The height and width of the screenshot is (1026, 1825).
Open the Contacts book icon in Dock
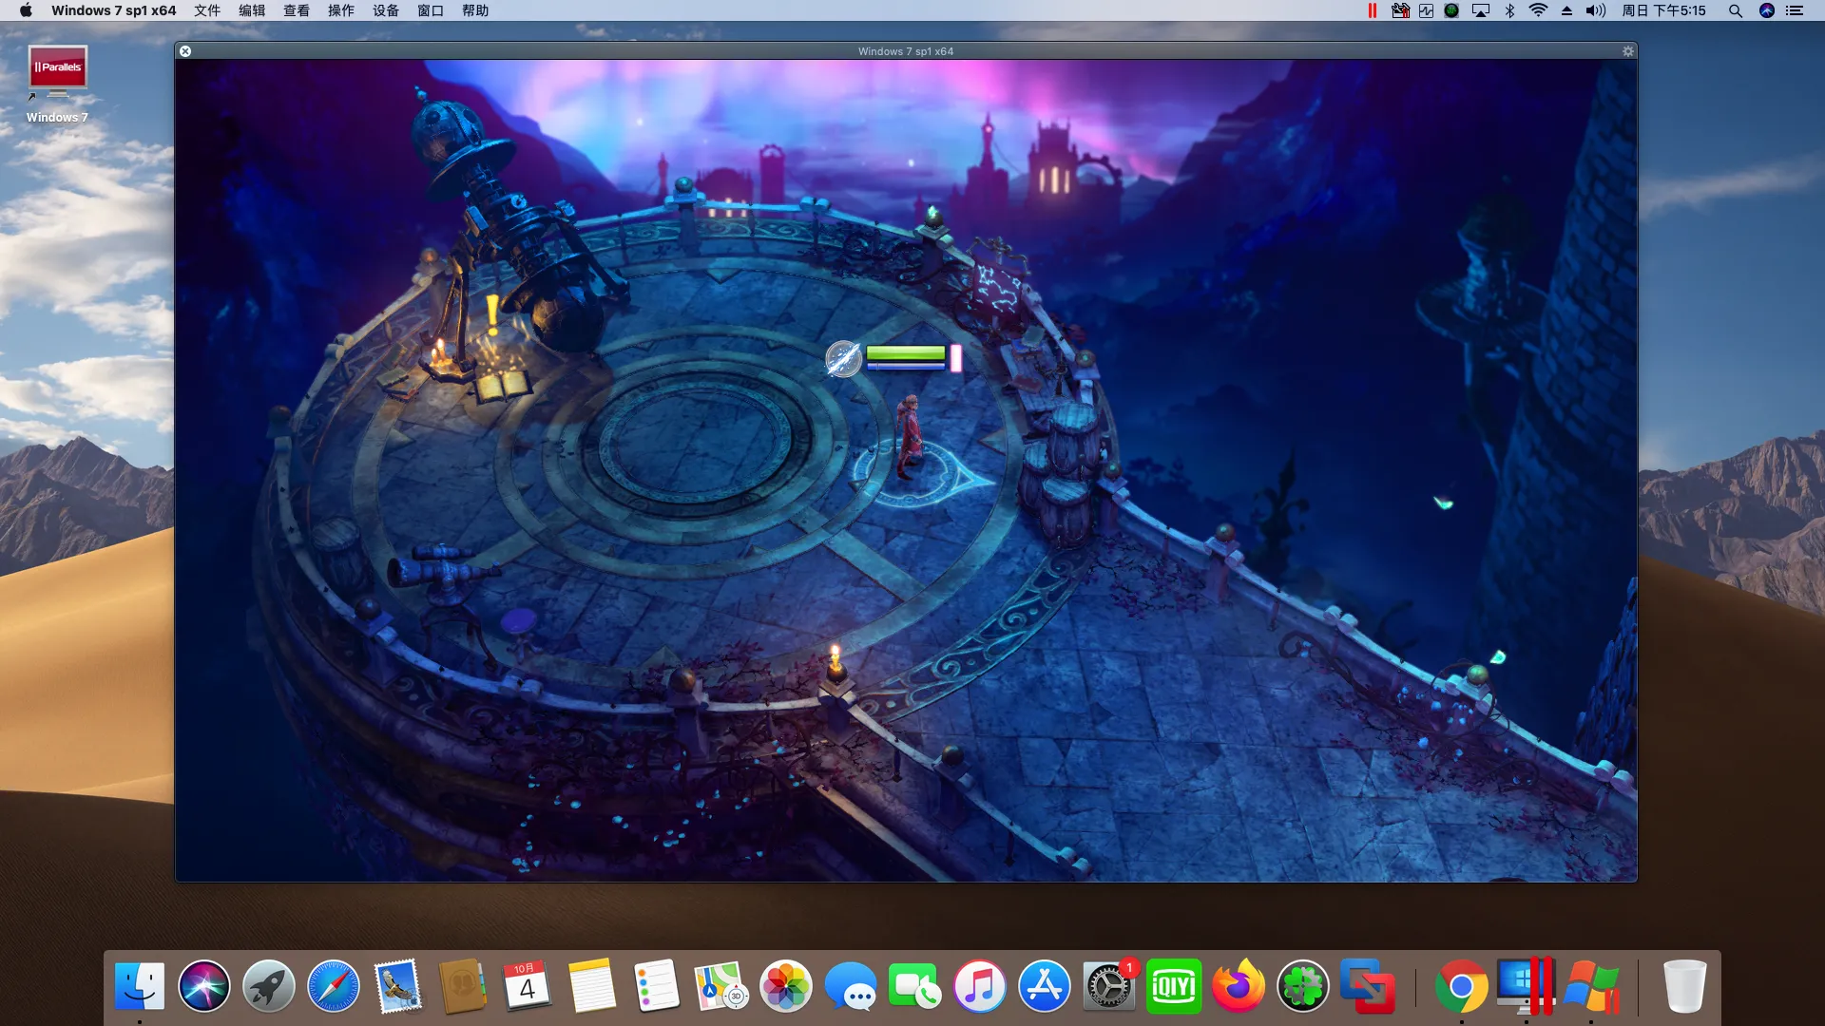click(x=463, y=986)
